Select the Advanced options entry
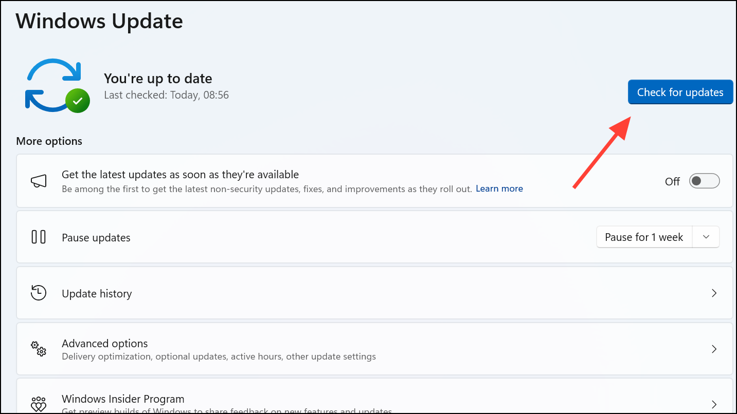This screenshot has width=737, height=414. click(x=105, y=343)
